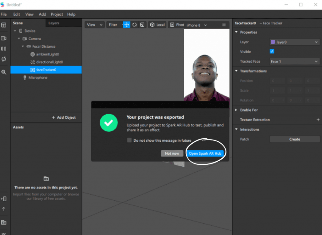This screenshot has height=235, width=322.
Task: Click the first Rotation value field
Action: [277, 100]
